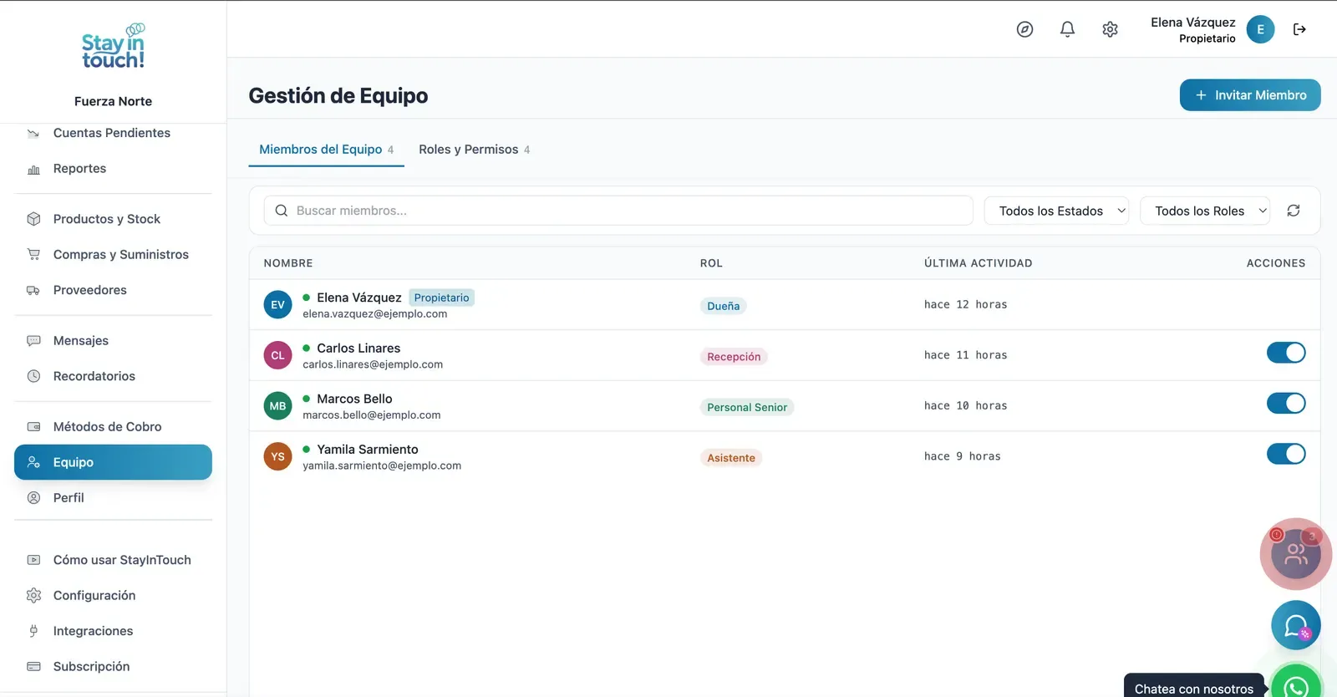Open notifications bell

[1067, 29]
